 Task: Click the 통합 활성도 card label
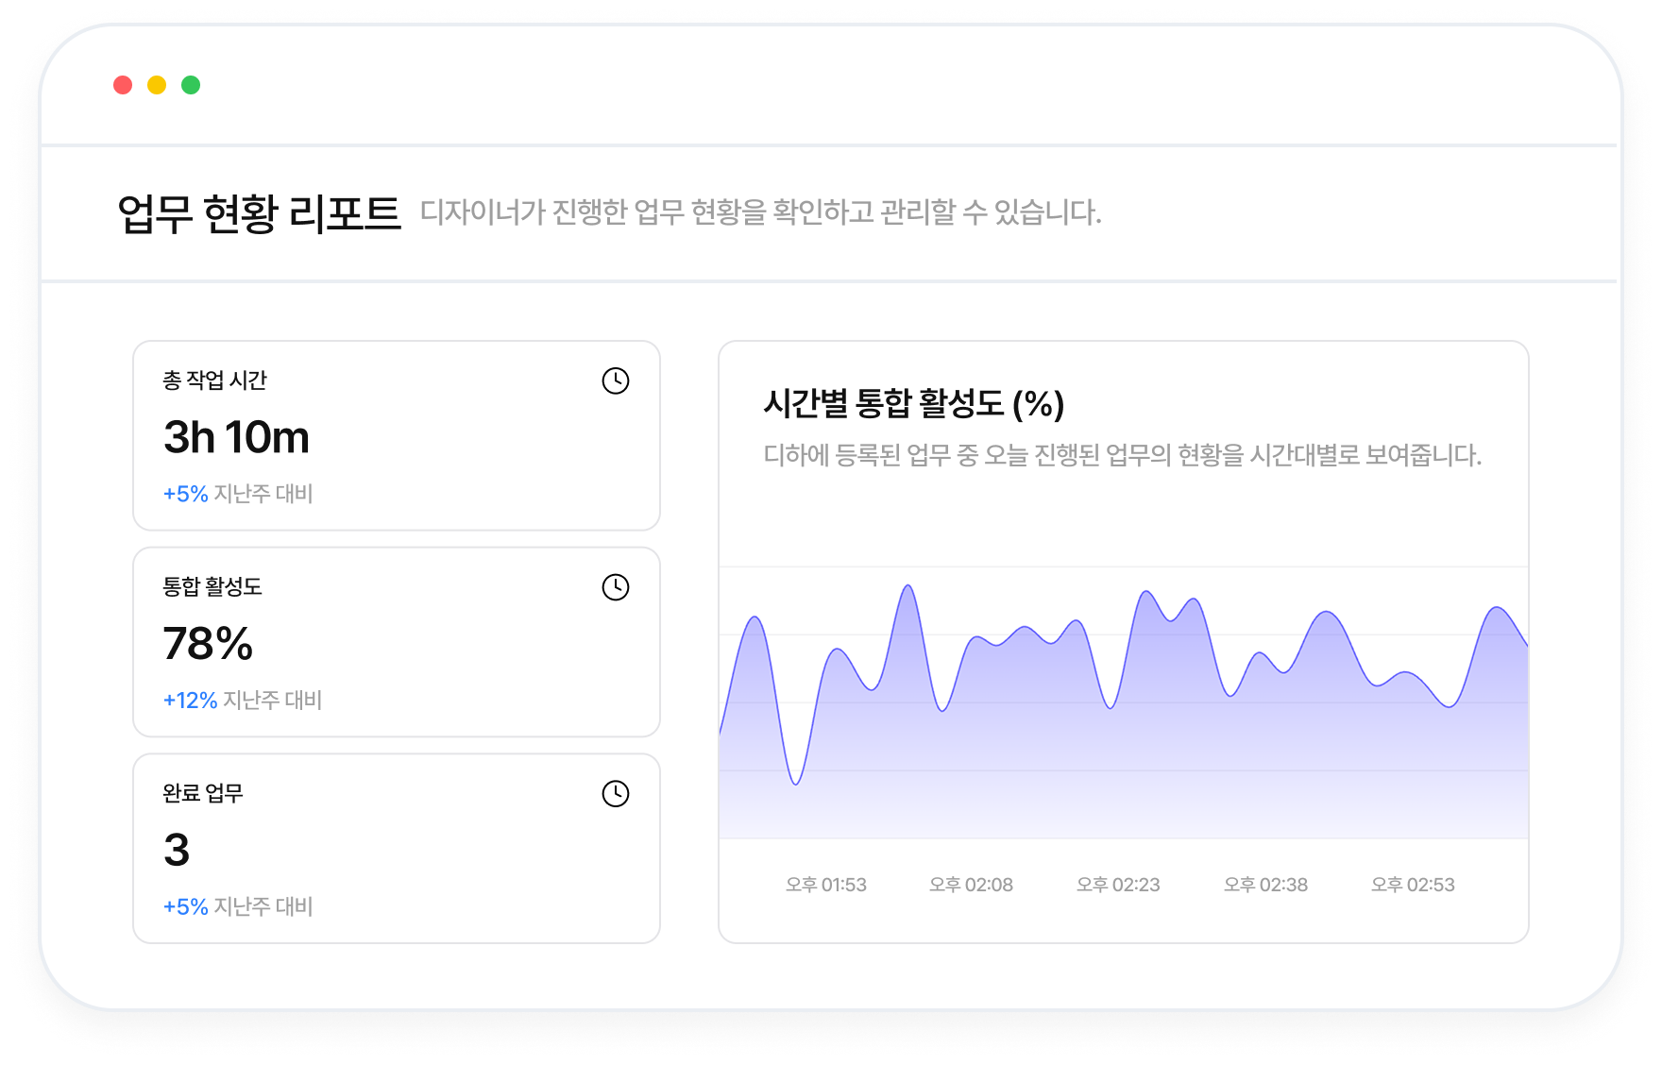tap(212, 586)
